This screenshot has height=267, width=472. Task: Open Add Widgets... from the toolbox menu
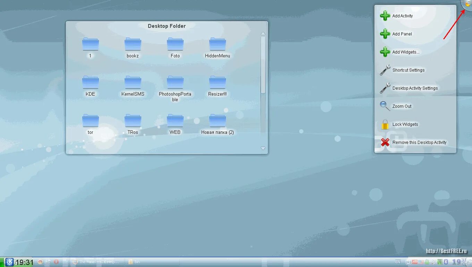coord(399,52)
